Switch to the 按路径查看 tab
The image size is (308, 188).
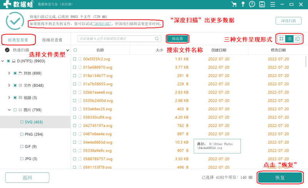(52, 40)
